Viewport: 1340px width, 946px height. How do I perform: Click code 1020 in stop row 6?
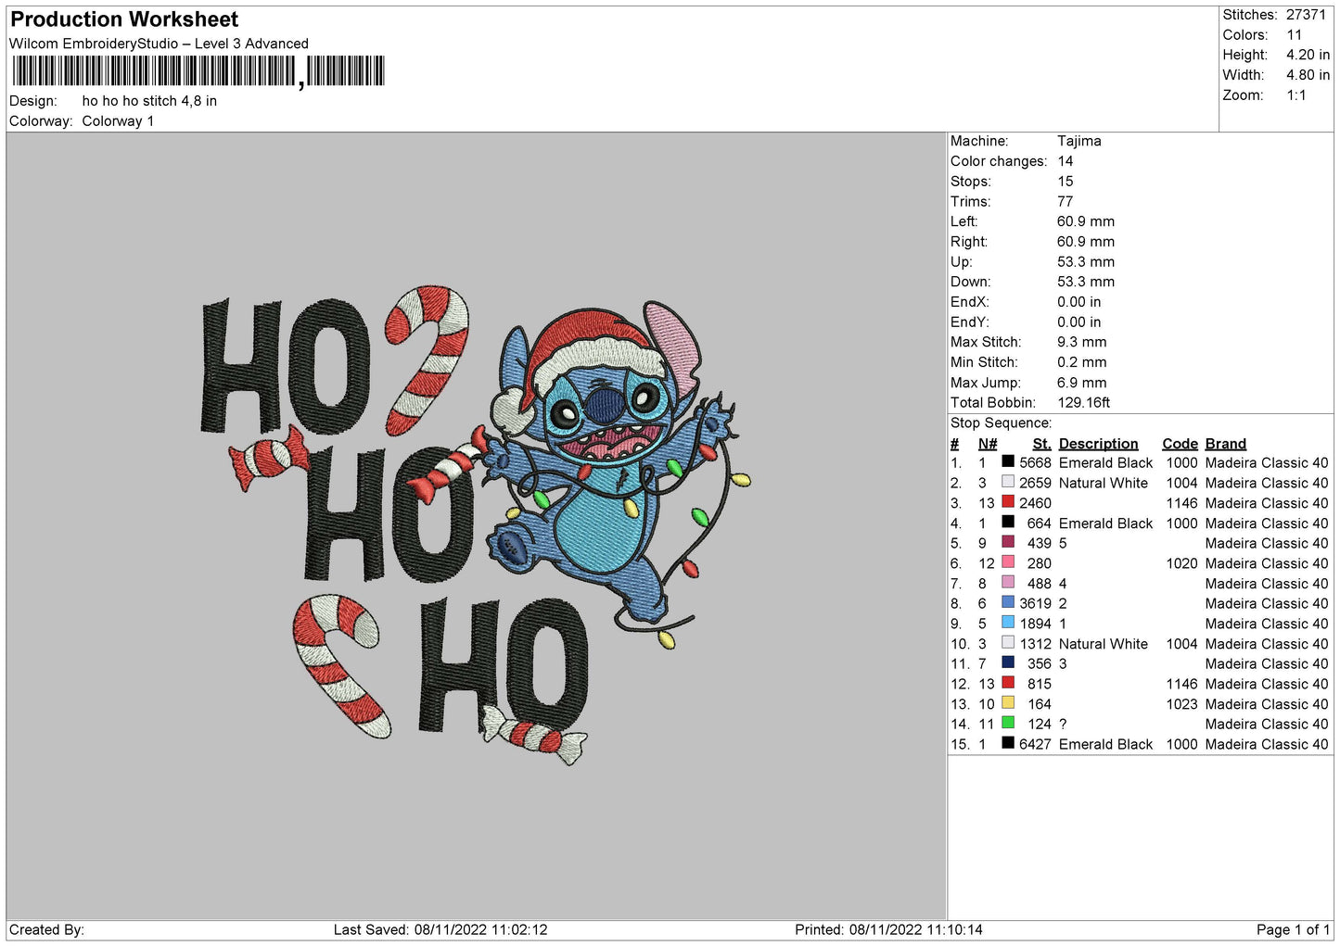click(1182, 563)
